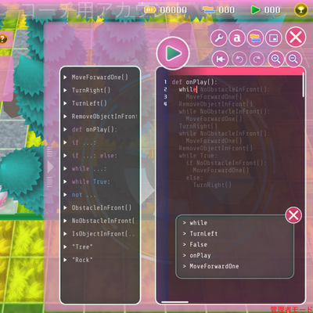Open the trophy achievements icon
This screenshot has width=313, height=313.
point(301,10)
